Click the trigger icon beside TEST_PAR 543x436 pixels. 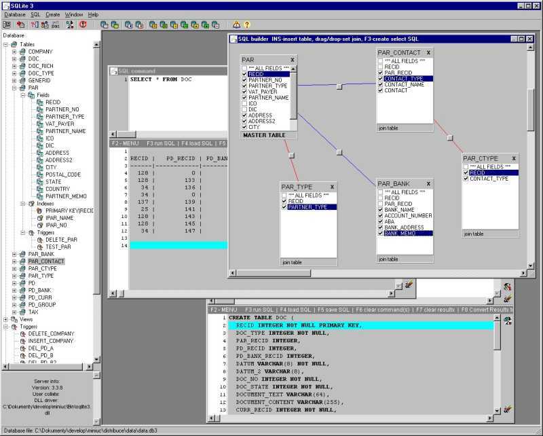coord(40,247)
